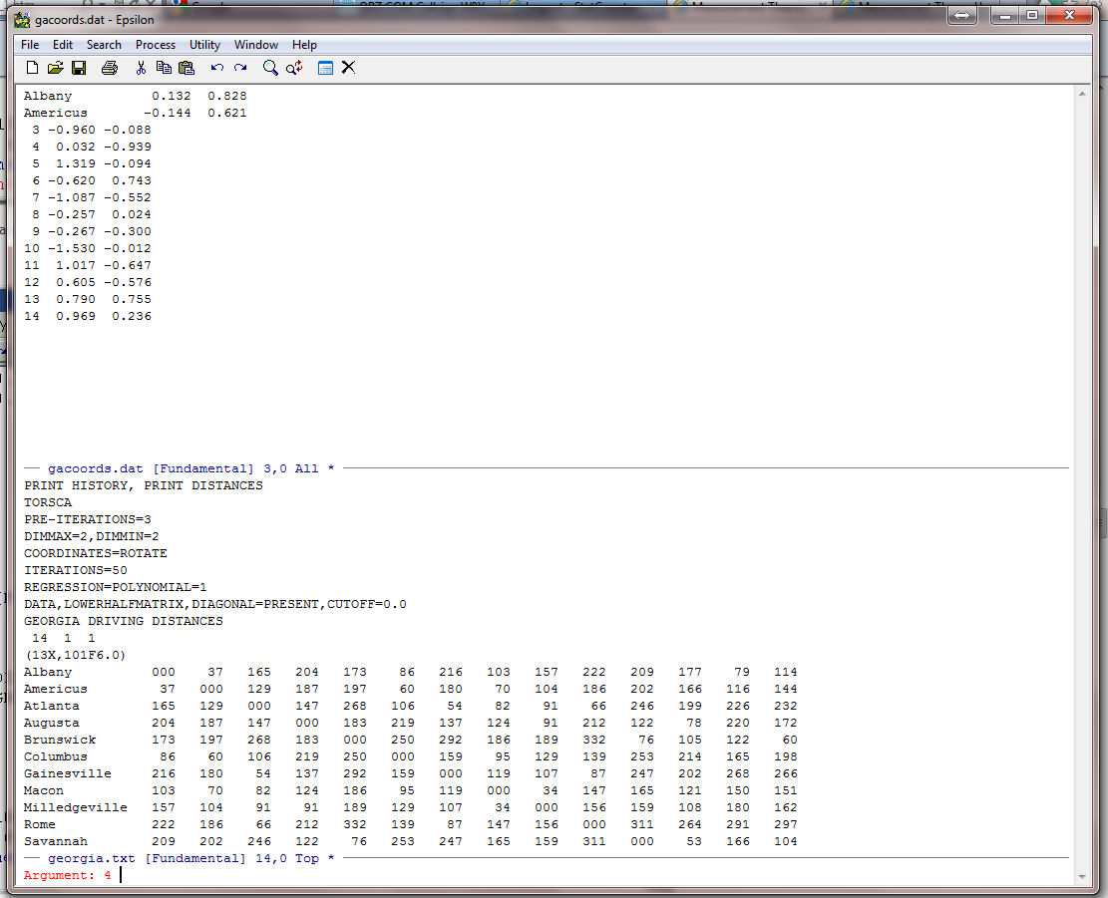Open the File menu
Viewport: 1108px width, 898px height.
point(30,45)
